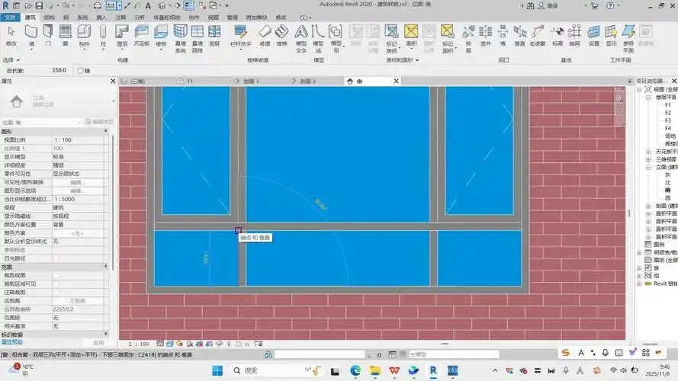Toggle the 日光路径 checkbox

click(x=56, y=258)
